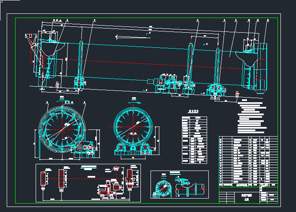Pick the technical parameters table
Viewport: 296px width, 212px height.
(195, 141)
